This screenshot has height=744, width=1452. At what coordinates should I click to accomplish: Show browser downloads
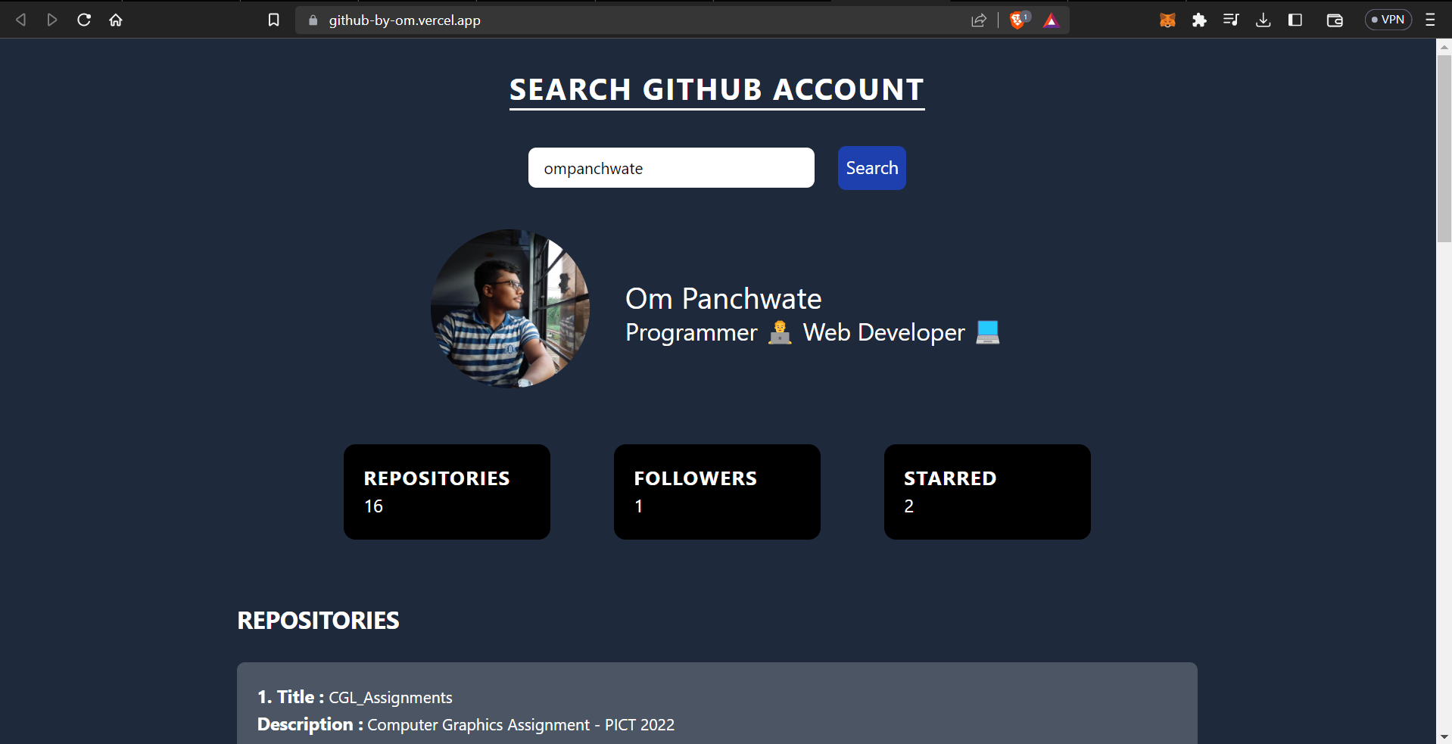point(1263,20)
